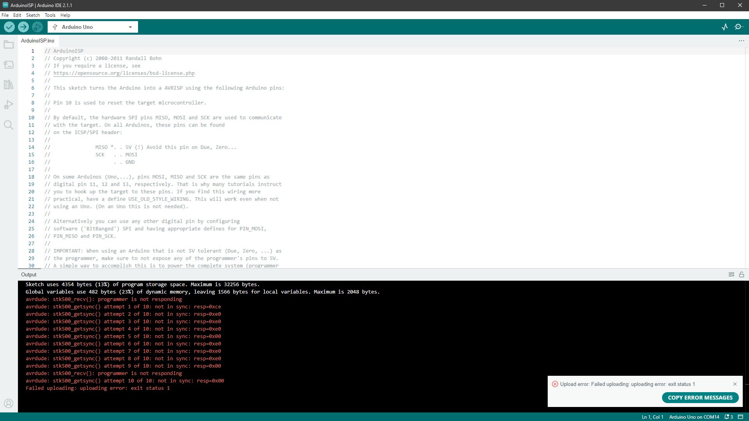Dismiss the upload error notification

[735, 384]
